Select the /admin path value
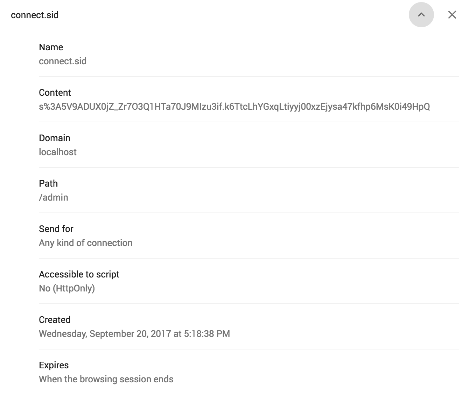This screenshot has width=462, height=397. pyautogui.click(x=54, y=197)
